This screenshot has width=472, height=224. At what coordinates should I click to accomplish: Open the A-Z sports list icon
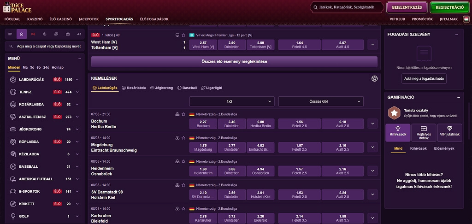coord(79,34)
